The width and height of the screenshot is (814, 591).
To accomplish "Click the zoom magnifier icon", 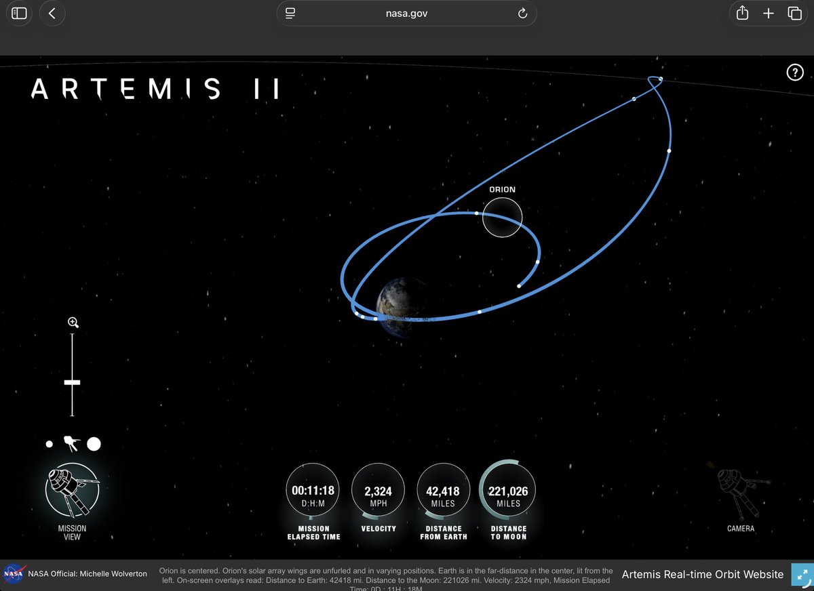I will coord(73,323).
